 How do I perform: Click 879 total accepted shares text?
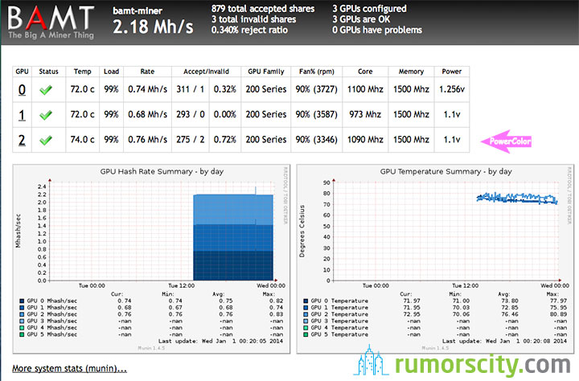pos(263,9)
